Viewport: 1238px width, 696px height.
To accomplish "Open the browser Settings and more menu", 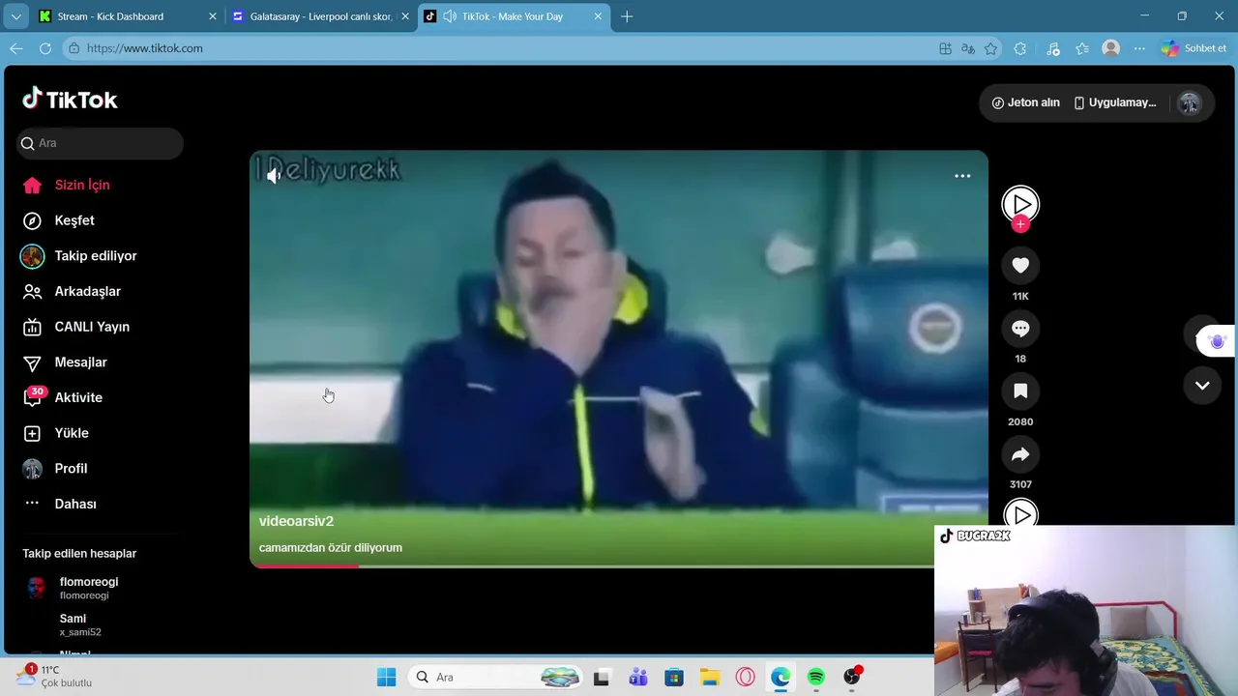I will click(1139, 48).
